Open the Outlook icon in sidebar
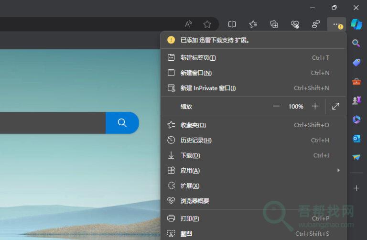367x240 pixels. click(356, 139)
